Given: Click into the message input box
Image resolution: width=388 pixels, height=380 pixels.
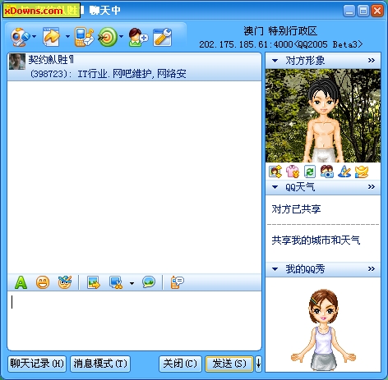Looking at the screenshot, I should tap(134, 321).
